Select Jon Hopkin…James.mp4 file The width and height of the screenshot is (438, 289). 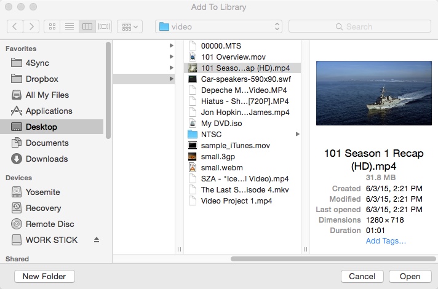click(x=242, y=113)
